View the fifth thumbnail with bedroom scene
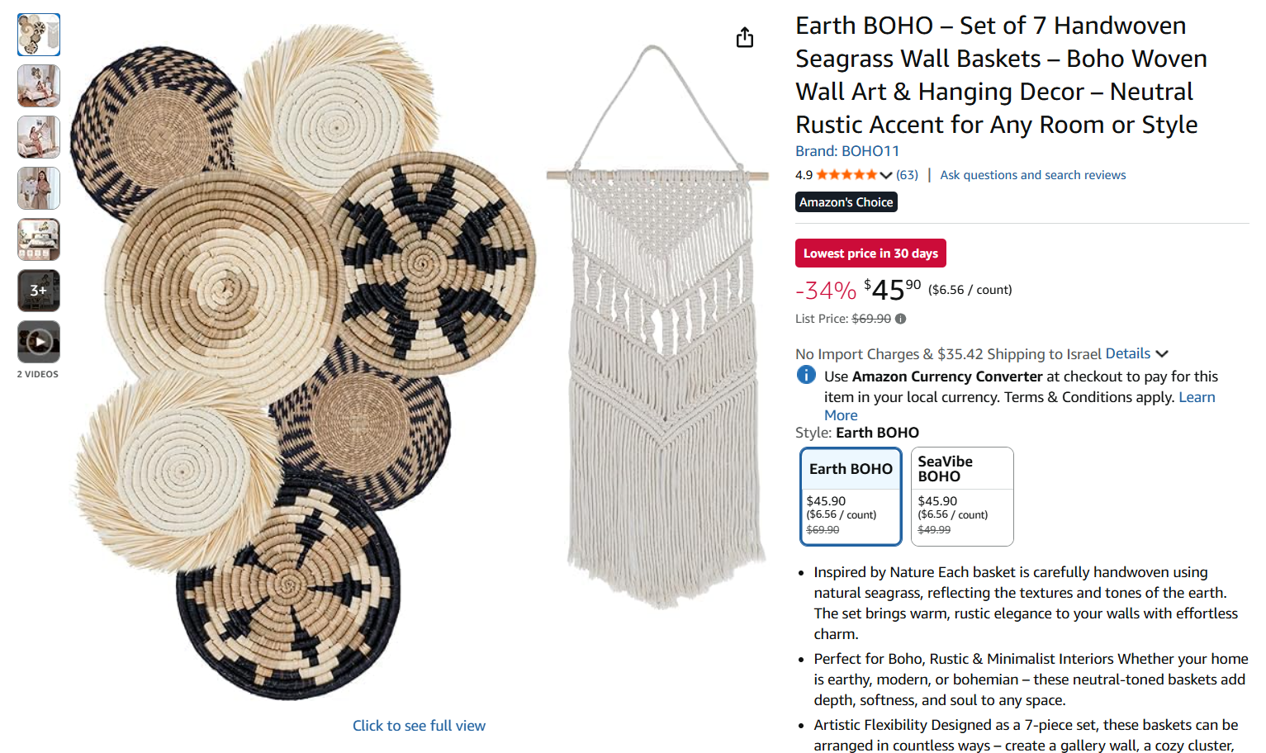 tap(39, 239)
